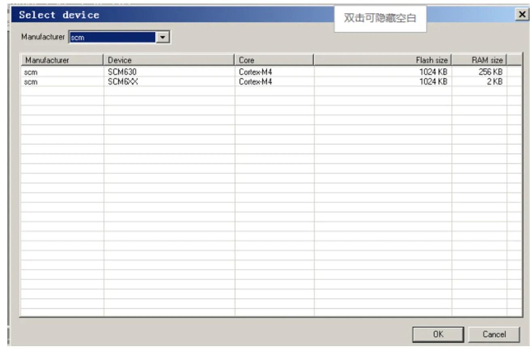Sort by the Device column header

(169, 60)
